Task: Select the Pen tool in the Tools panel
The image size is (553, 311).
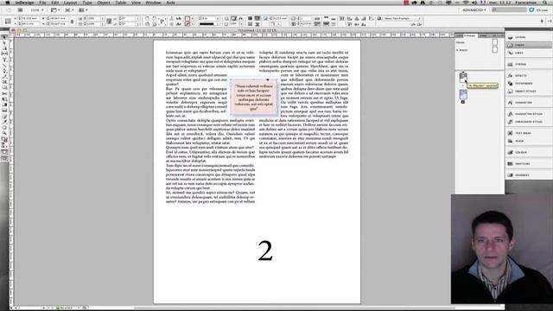Action: point(4,71)
